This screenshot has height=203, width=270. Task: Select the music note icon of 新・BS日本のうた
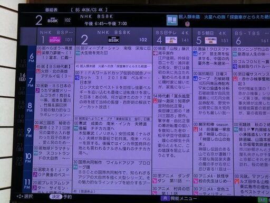(x=37, y=90)
